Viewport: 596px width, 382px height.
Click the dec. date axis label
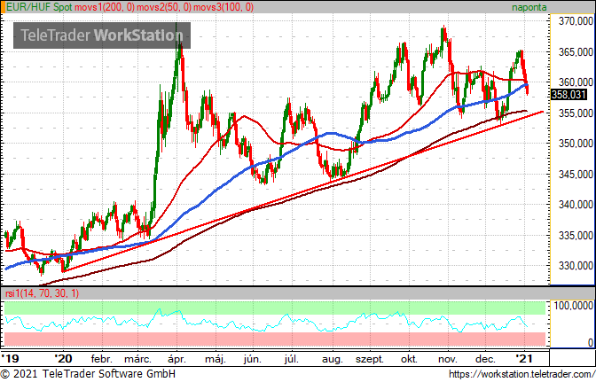click(x=485, y=359)
